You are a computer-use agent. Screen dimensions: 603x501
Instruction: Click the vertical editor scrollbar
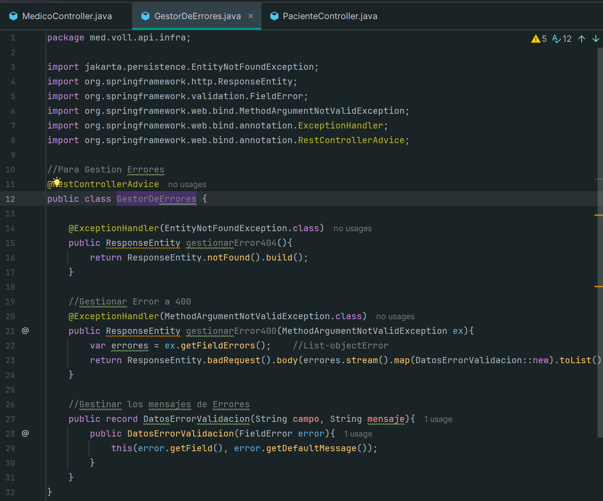[x=600, y=242]
